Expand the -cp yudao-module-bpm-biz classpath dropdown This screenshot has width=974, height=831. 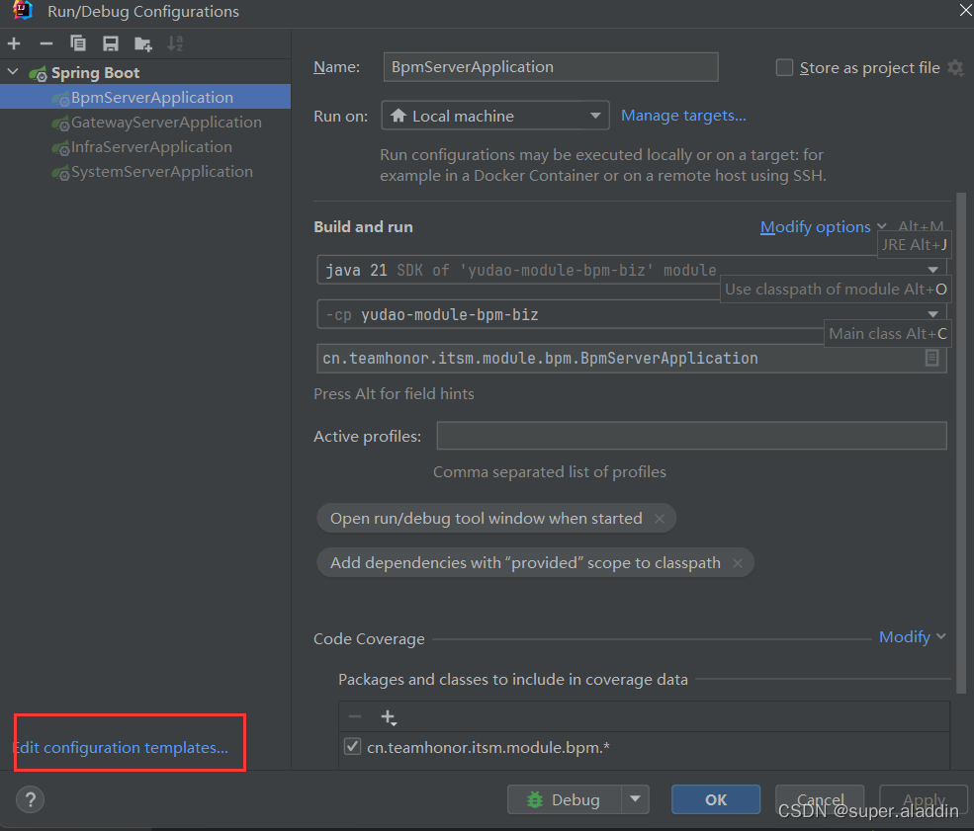[x=932, y=314]
